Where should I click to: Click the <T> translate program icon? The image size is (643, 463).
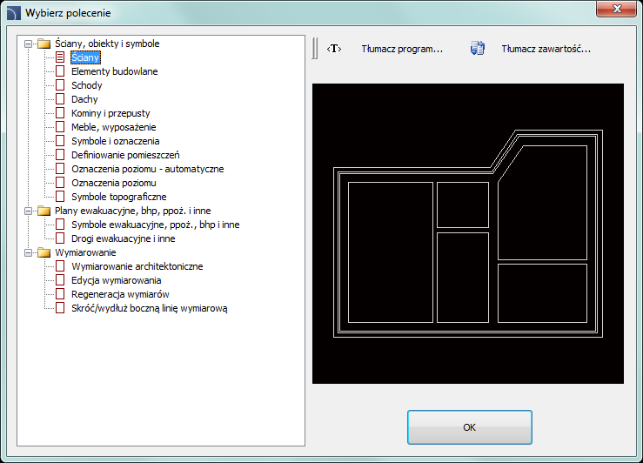(x=334, y=49)
